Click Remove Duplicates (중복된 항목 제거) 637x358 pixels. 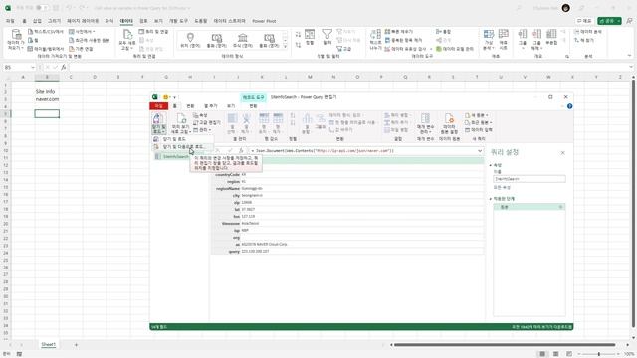403,40
